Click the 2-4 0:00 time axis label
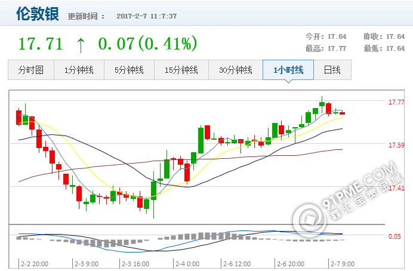Viewport: 413px width, 271px height. click(x=187, y=264)
